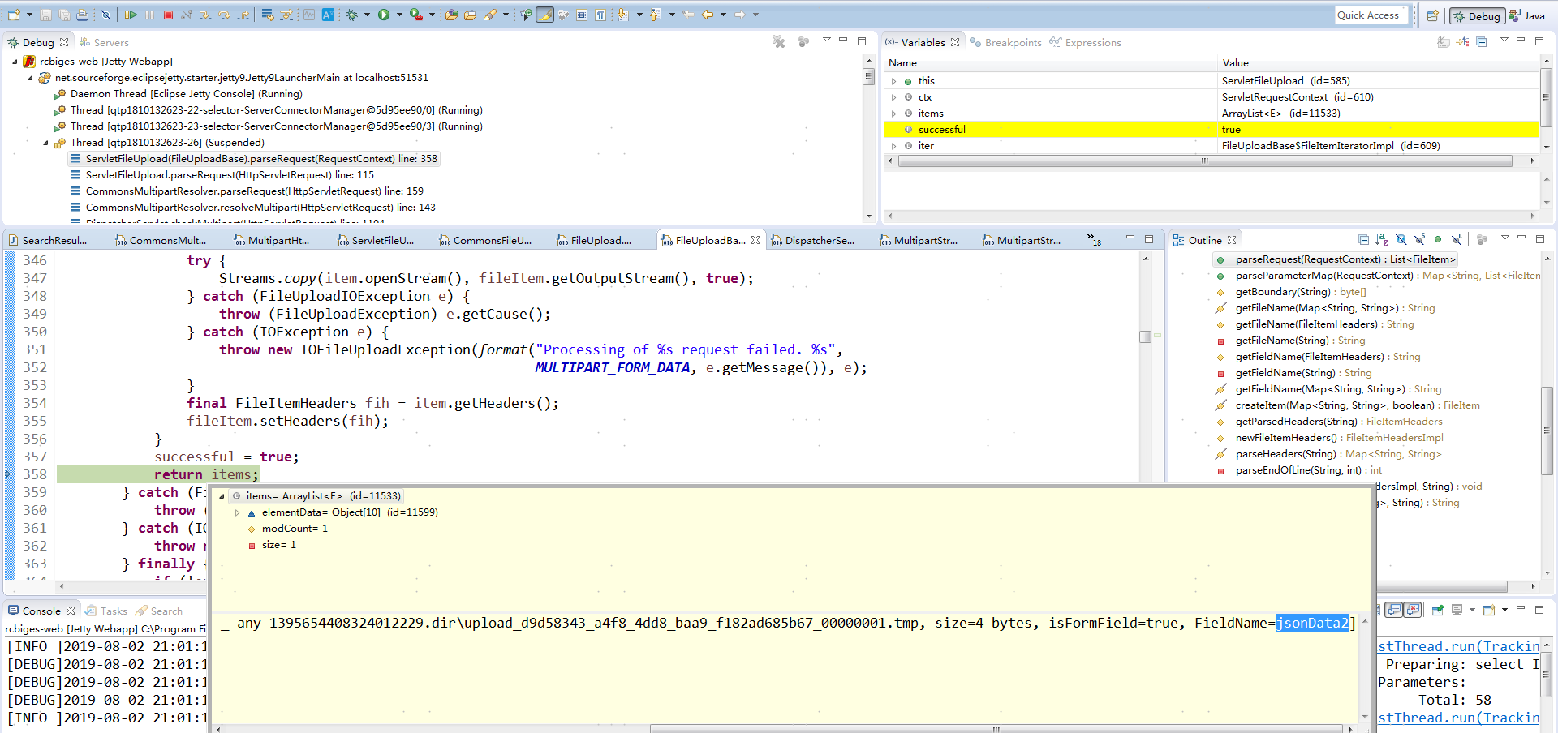The image size is (1558, 733).
Task: Toggle Hide Static Members in Outline
Action: click(x=1419, y=240)
